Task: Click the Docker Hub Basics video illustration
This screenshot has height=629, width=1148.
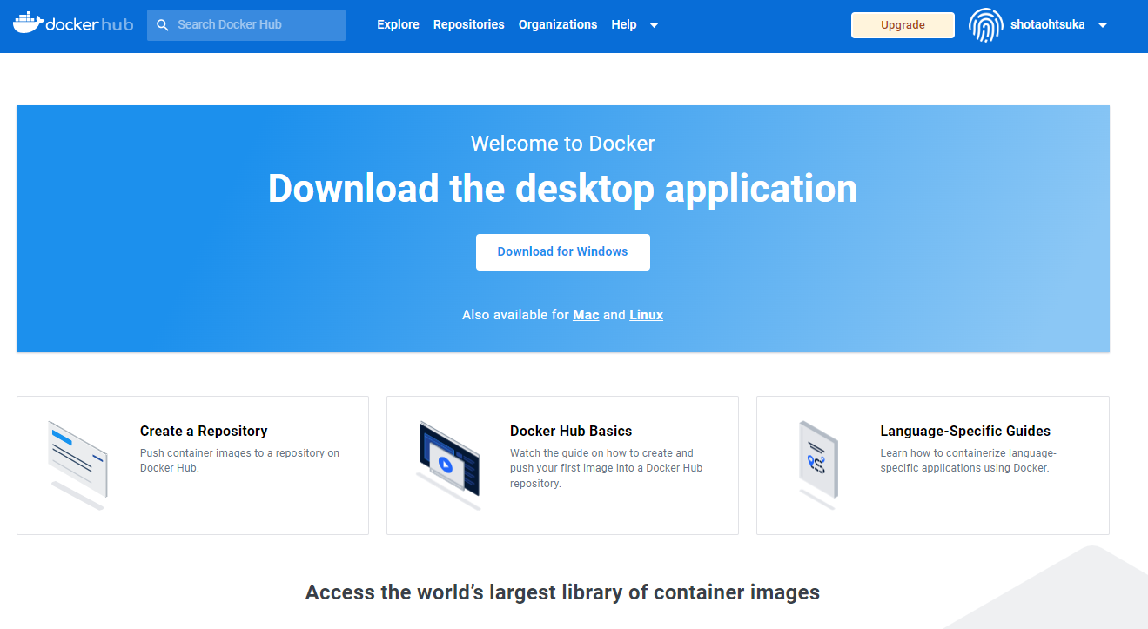Action: coord(447,465)
